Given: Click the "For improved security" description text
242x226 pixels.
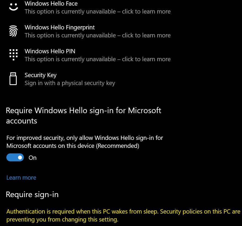Looking at the screenshot, I should coord(85,138).
